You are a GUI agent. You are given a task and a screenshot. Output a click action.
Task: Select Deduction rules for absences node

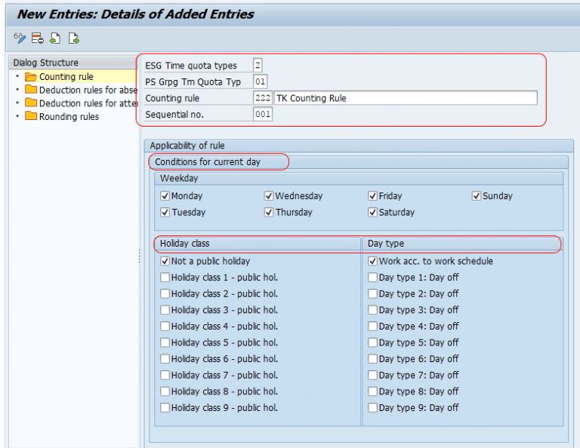[88, 90]
